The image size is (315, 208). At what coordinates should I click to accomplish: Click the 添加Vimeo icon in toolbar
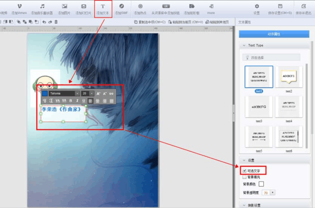[19, 9]
